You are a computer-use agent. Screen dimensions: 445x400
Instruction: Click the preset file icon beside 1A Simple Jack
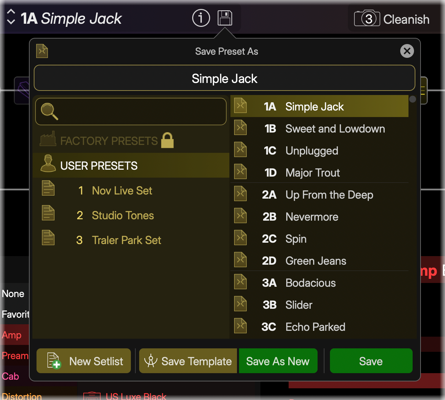pyautogui.click(x=240, y=106)
